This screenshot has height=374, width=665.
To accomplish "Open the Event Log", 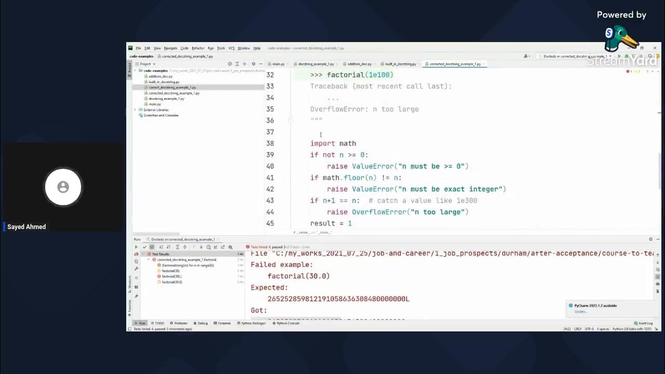I will 643,323.
